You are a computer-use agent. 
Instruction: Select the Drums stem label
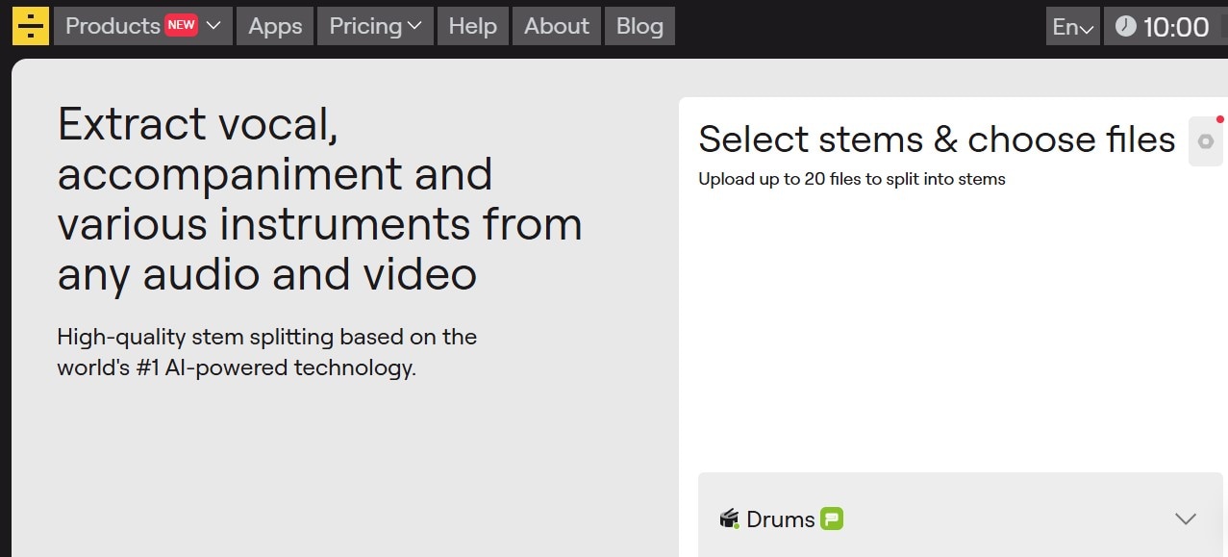pyautogui.click(x=780, y=519)
